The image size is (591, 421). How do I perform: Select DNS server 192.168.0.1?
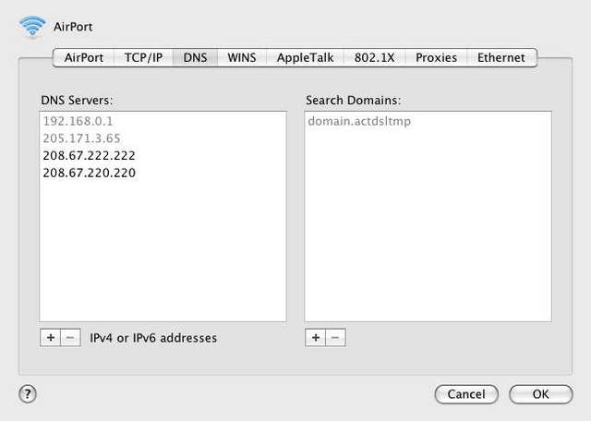click(x=163, y=121)
